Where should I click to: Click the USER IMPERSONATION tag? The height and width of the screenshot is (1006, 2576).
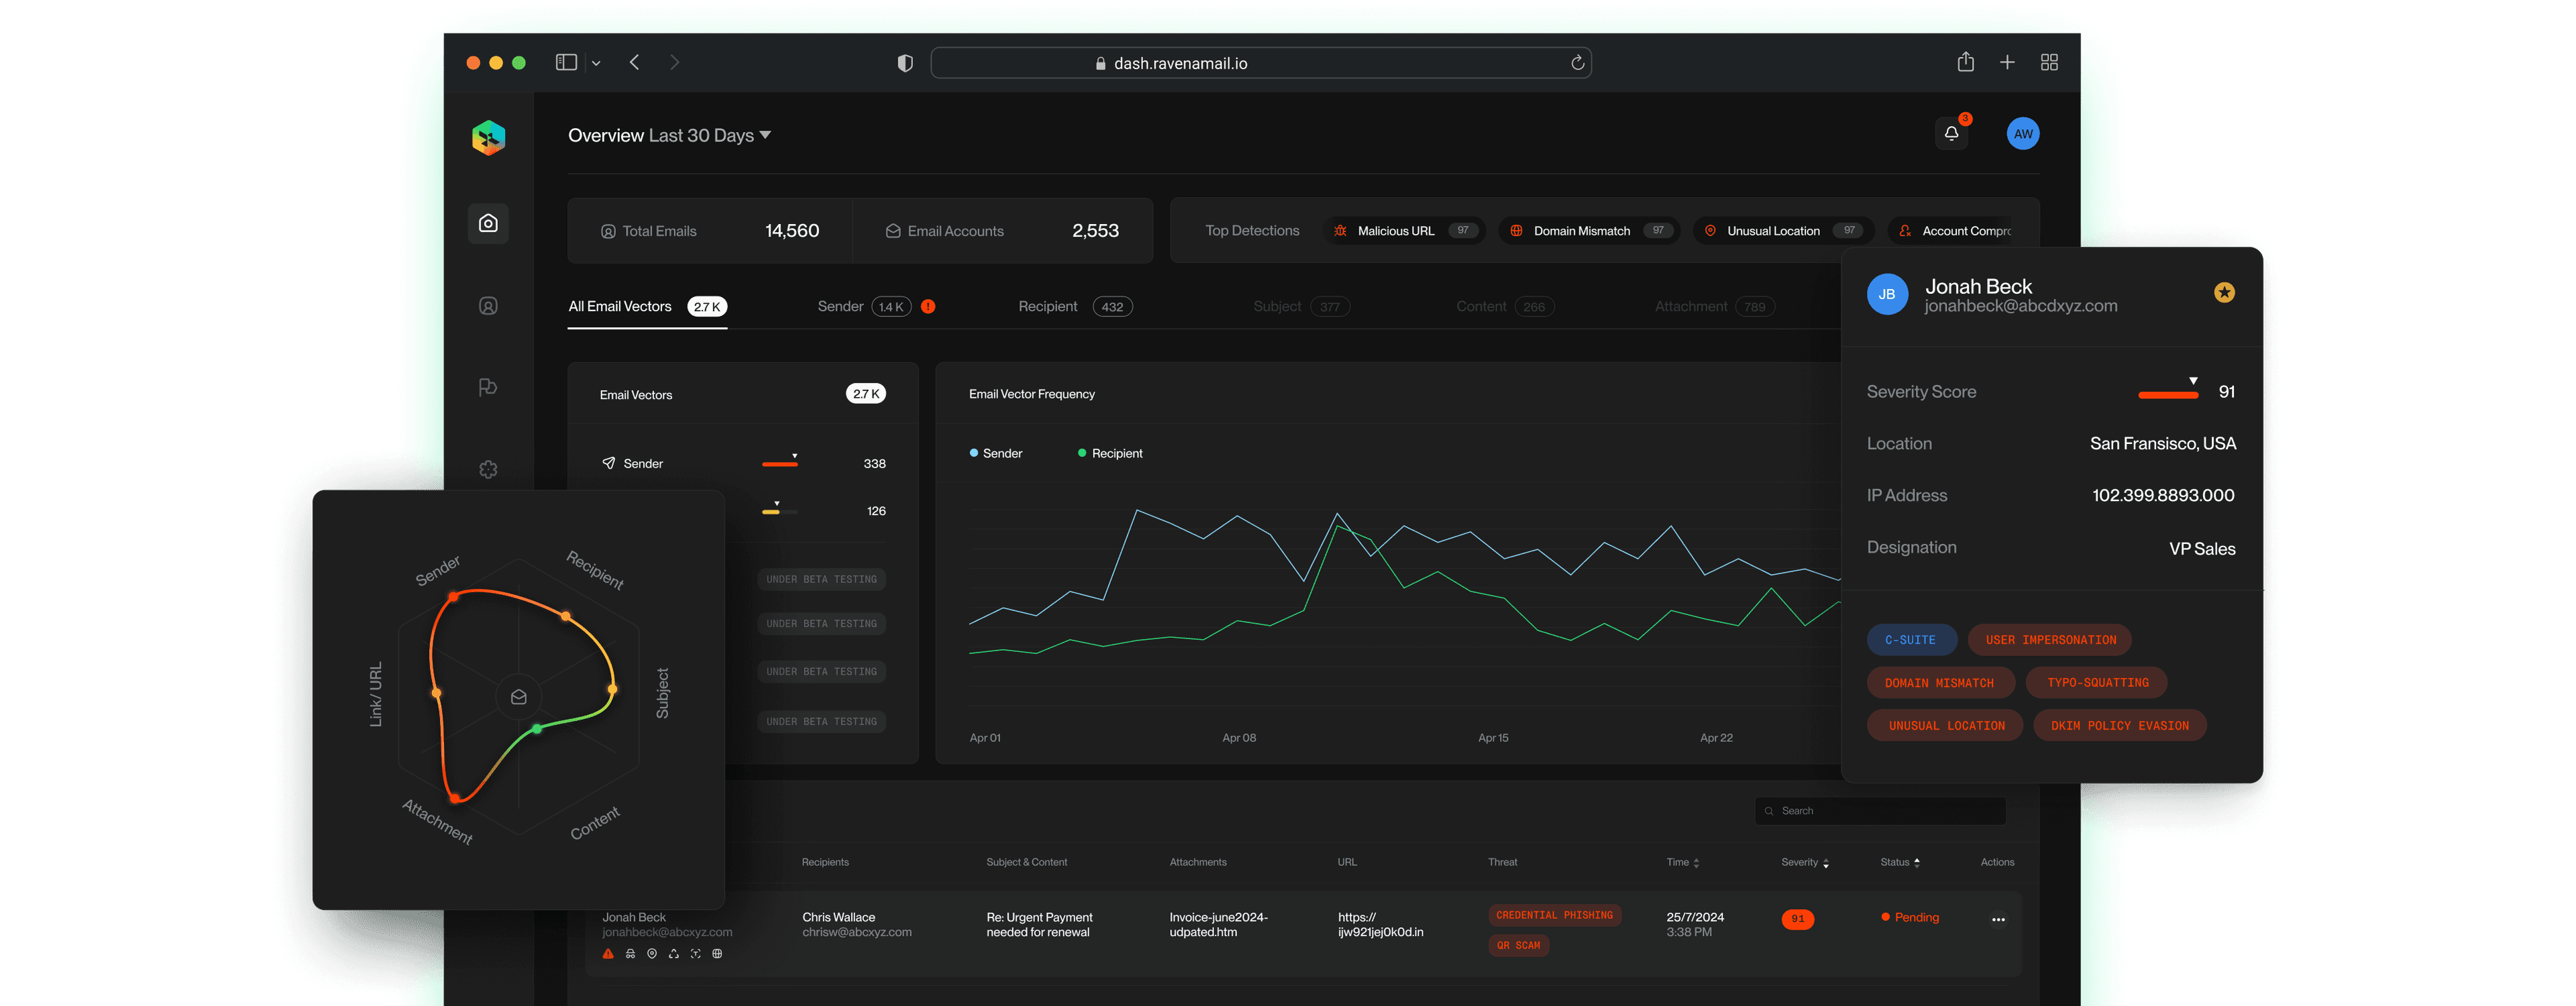pyautogui.click(x=2050, y=640)
